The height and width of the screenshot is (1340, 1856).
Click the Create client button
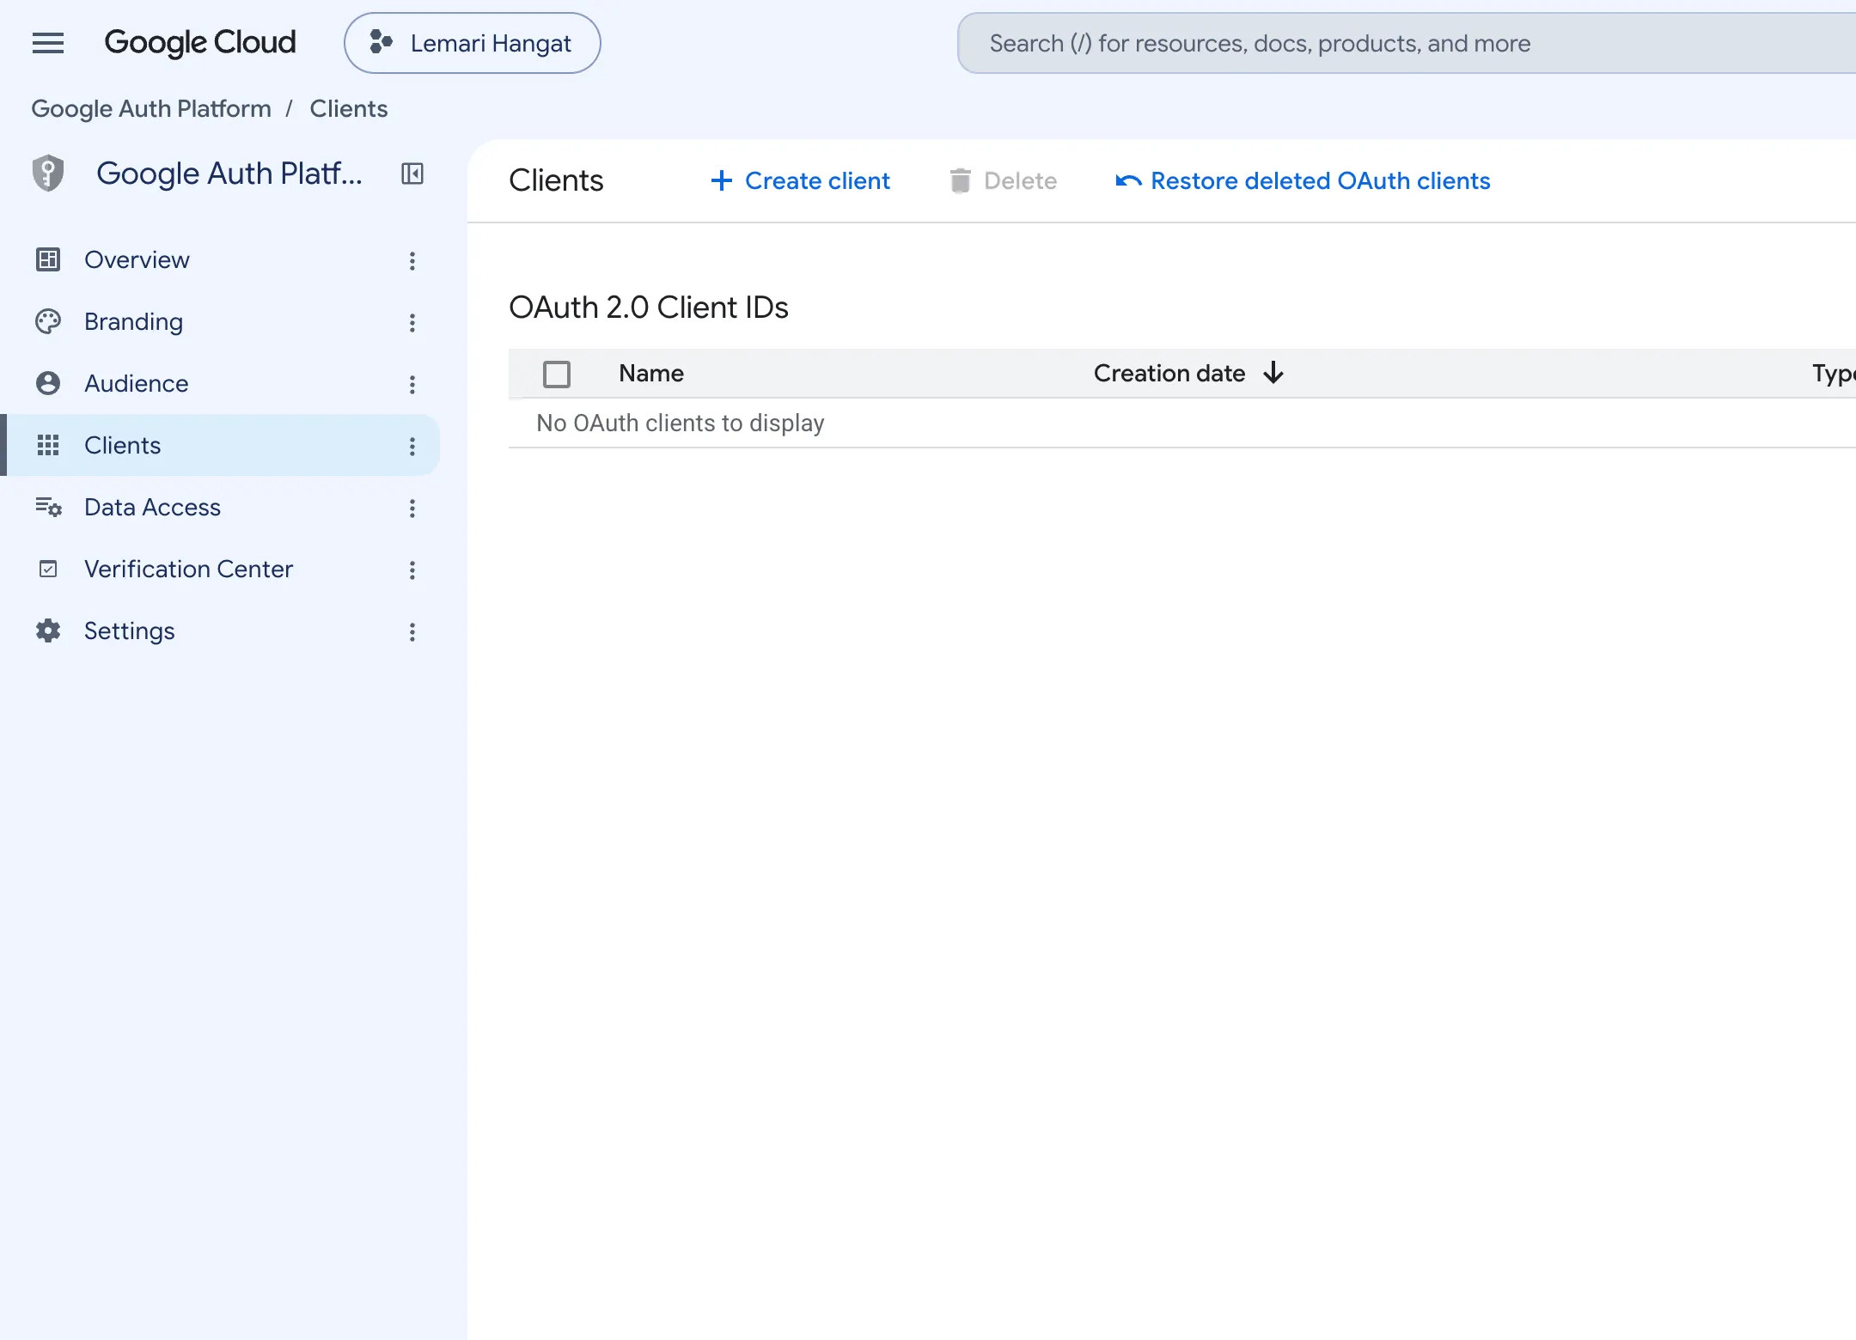click(800, 180)
